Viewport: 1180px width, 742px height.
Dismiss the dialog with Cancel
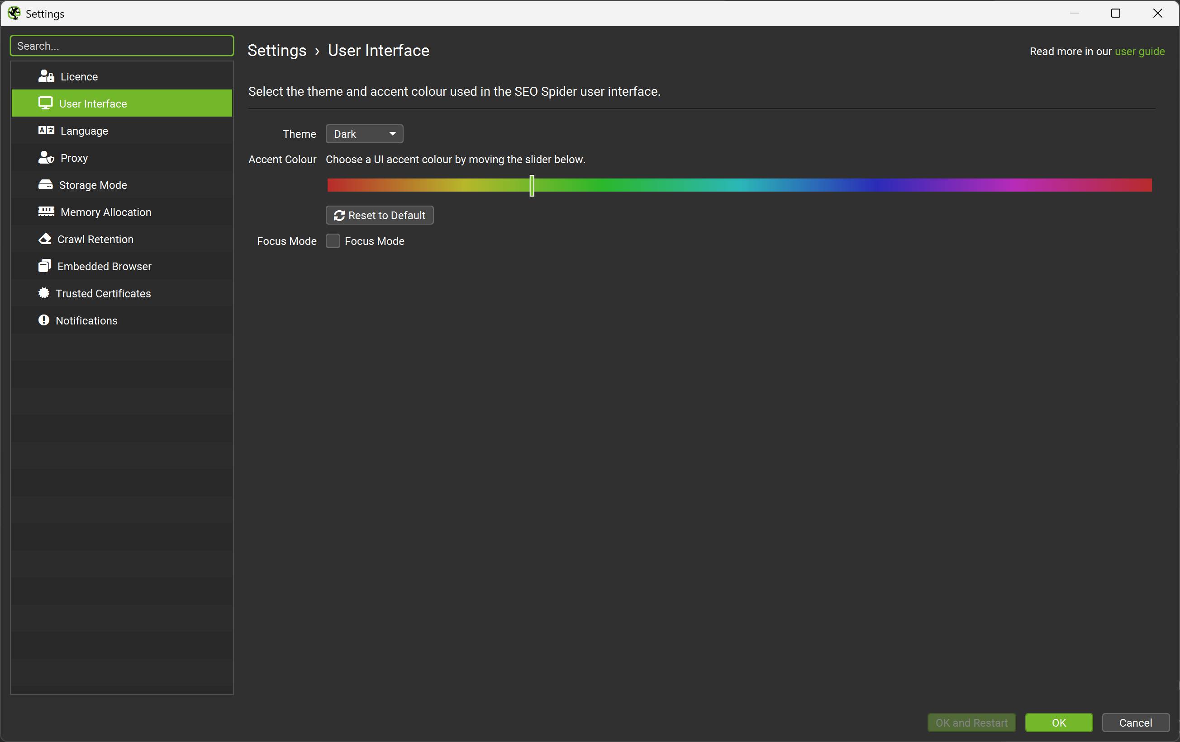pyautogui.click(x=1135, y=723)
